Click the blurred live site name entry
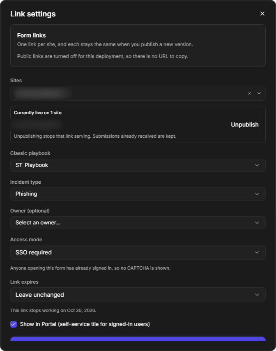 tap(37, 125)
